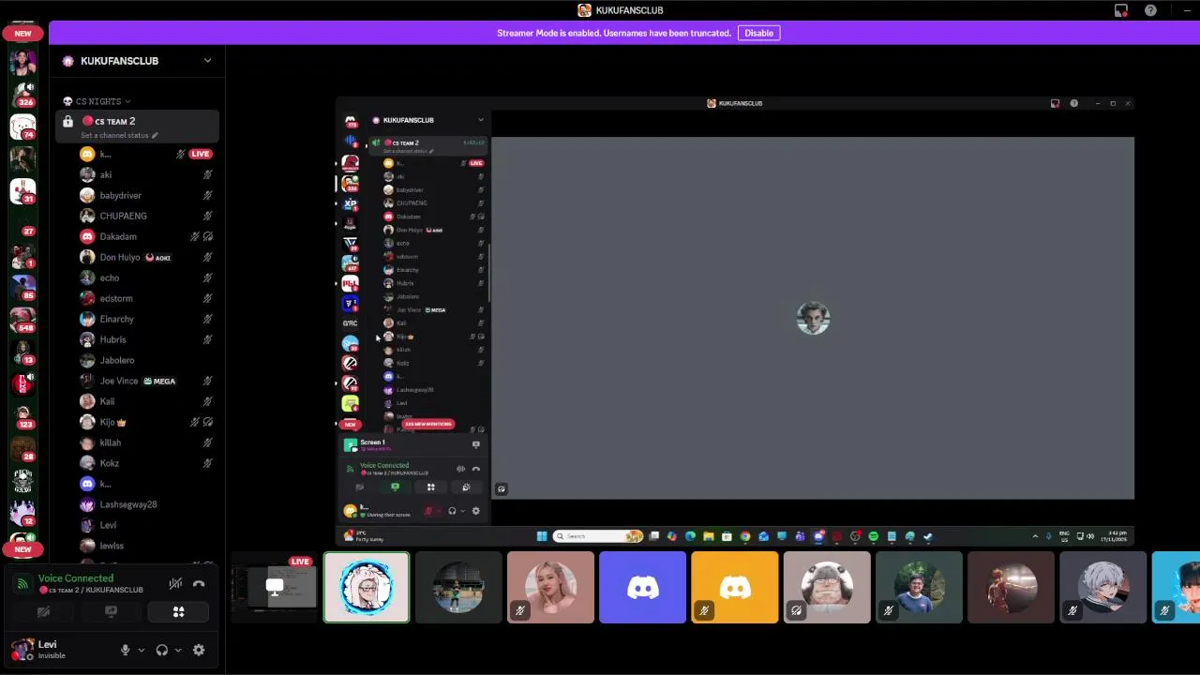The width and height of the screenshot is (1200, 675).
Task: Open the Activities launcher button
Action: (x=178, y=612)
